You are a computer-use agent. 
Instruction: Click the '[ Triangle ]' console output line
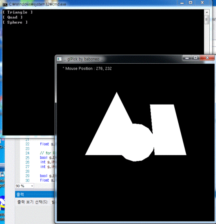(18, 13)
